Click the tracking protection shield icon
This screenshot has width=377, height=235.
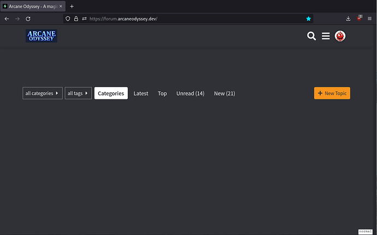click(68, 19)
